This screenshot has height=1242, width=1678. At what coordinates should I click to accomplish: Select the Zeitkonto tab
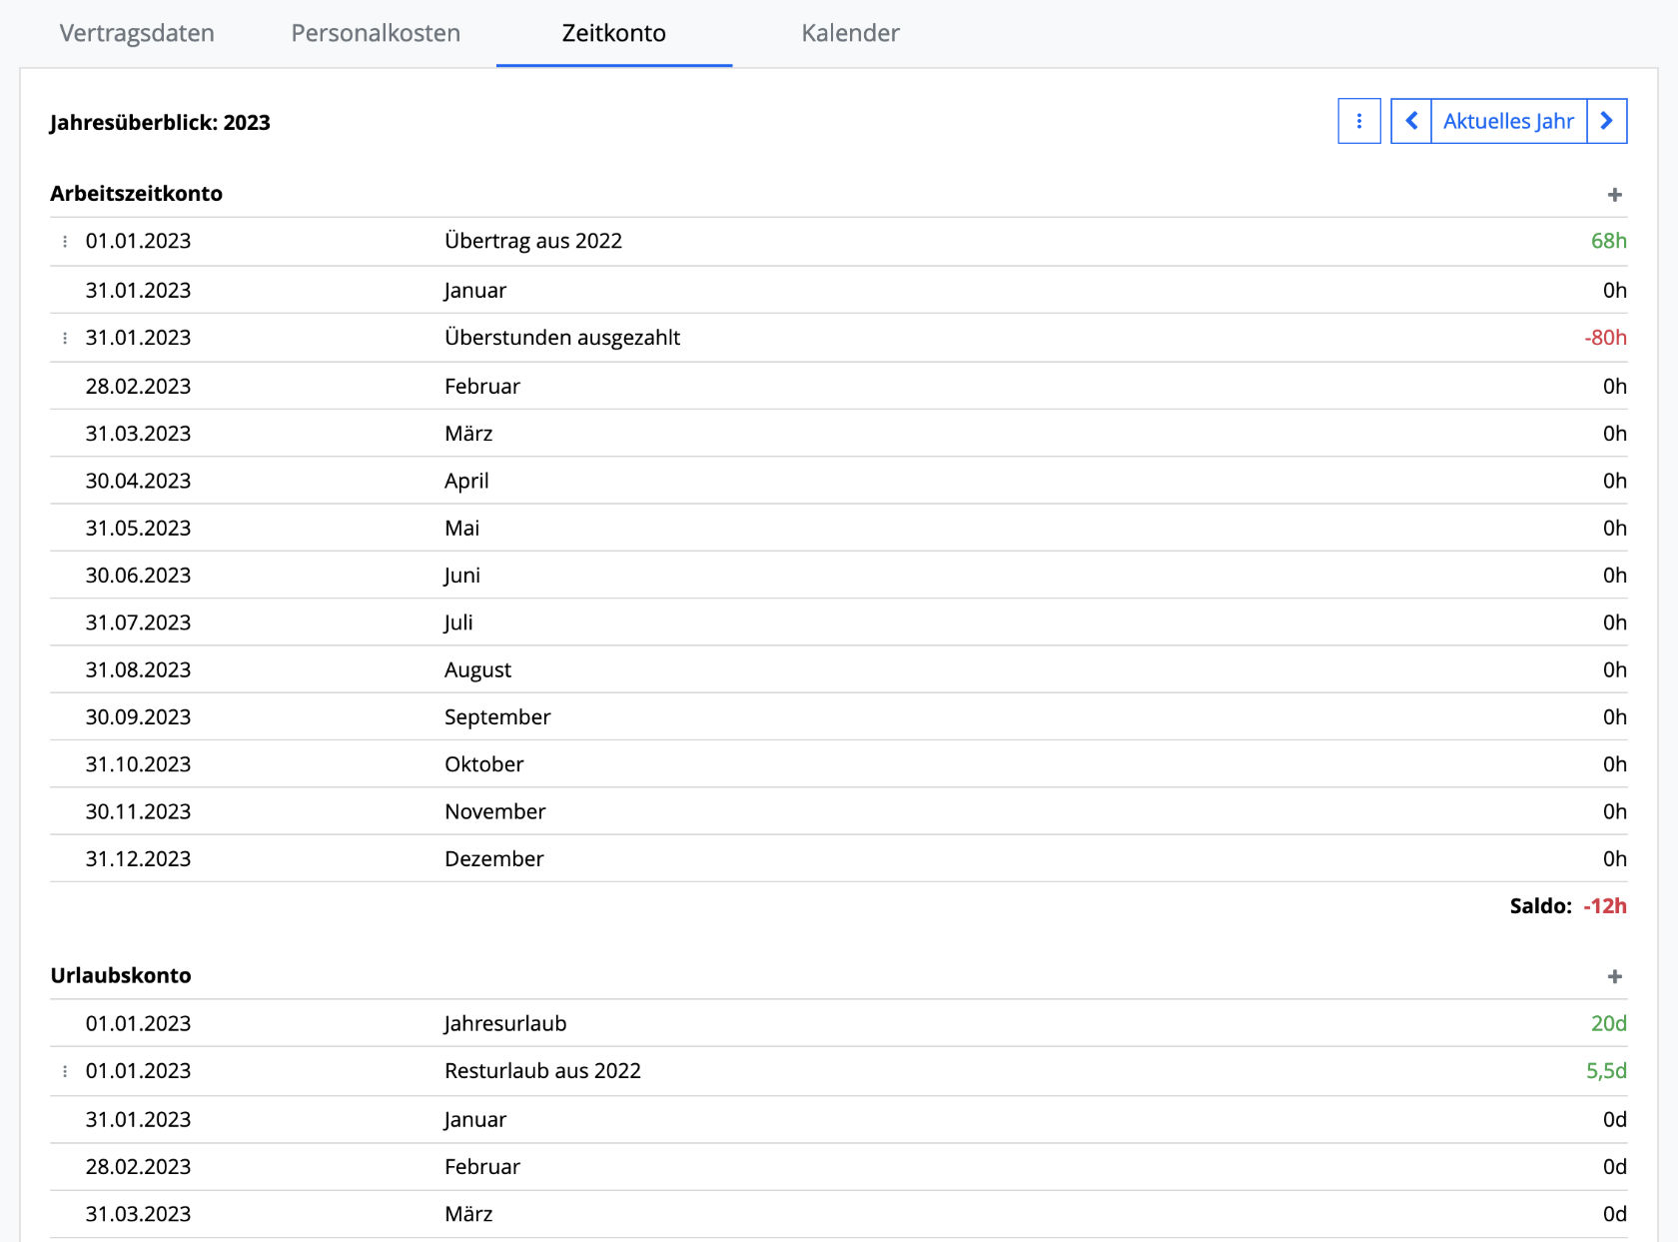(x=613, y=33)
